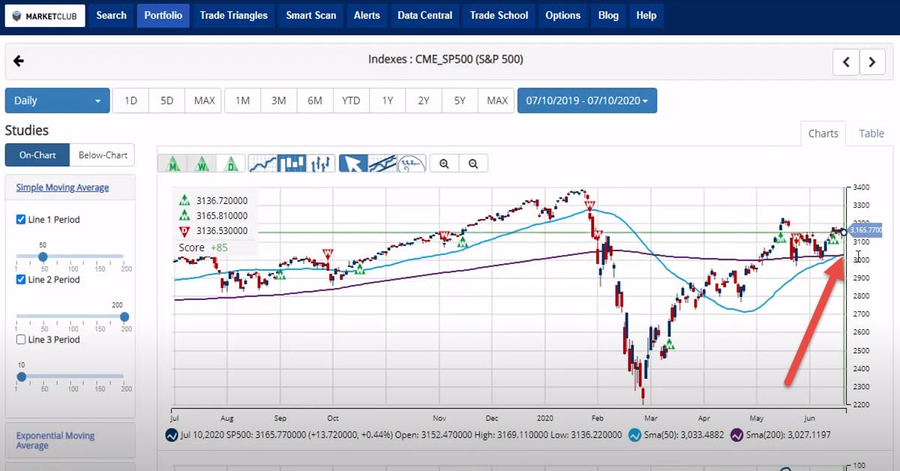The width and height of the screenshot is (900, 471).
Task: Open the Trade Triangles menu
Action: [233, 15]
